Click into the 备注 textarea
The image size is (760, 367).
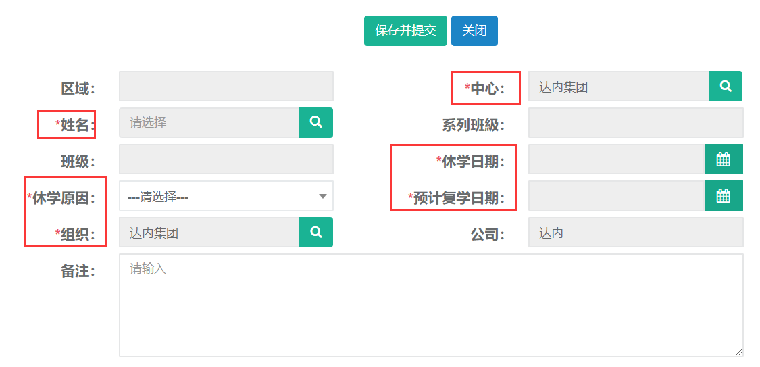(x=430, y=305)
